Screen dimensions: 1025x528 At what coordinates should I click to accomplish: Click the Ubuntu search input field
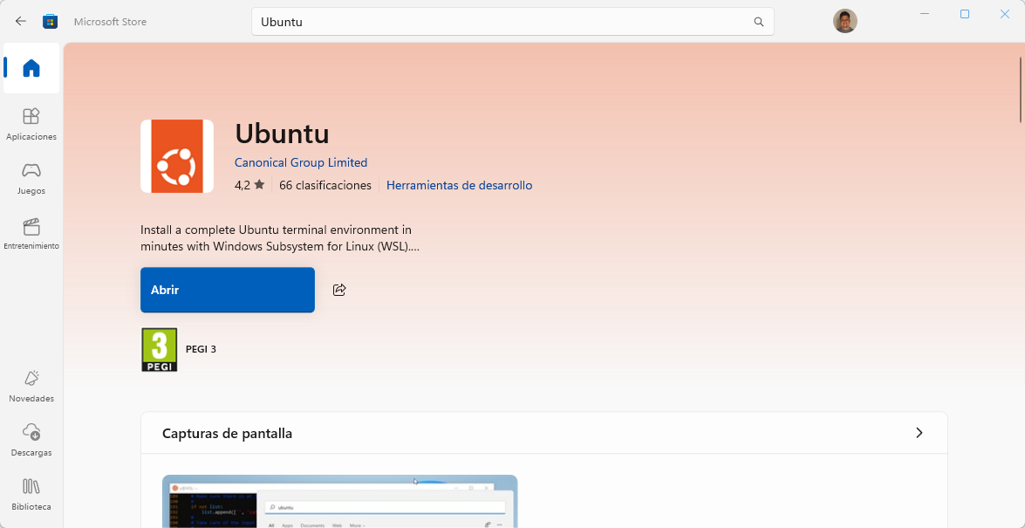click(x=513, y=22)
